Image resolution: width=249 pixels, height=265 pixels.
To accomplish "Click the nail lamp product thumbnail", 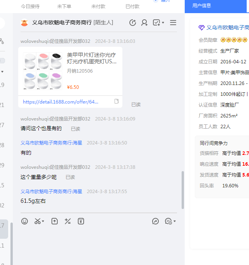I will [x=43, y=71].
